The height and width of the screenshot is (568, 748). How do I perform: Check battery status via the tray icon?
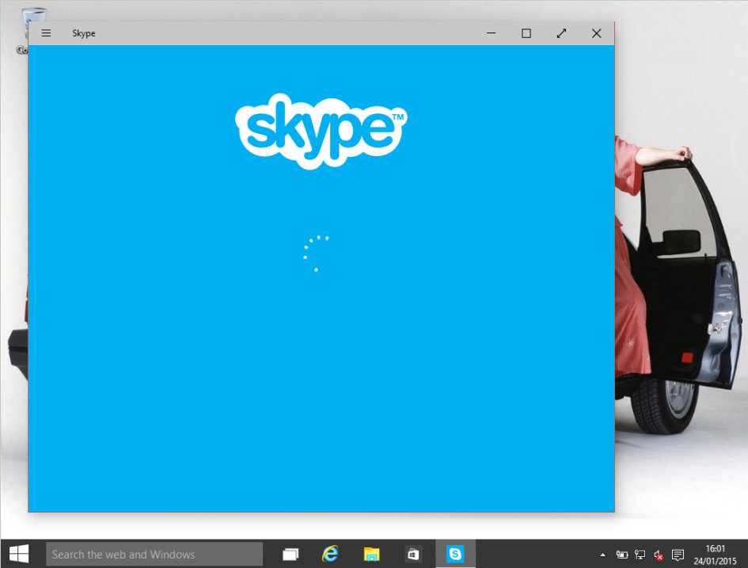tap(621, 554)
